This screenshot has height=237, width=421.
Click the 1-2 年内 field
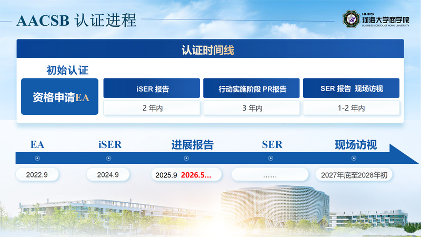click(x=351, y=108)
